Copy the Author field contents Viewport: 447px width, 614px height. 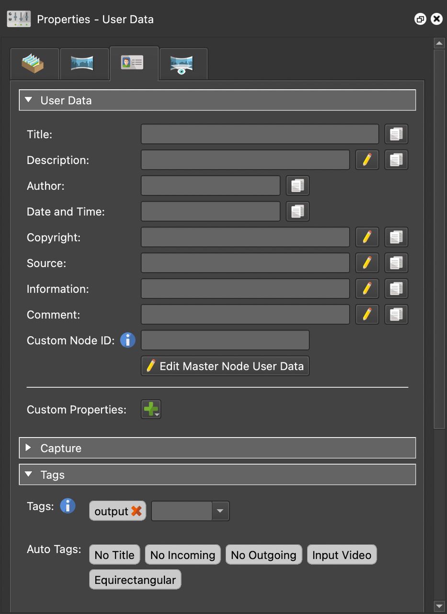(297, 186)
